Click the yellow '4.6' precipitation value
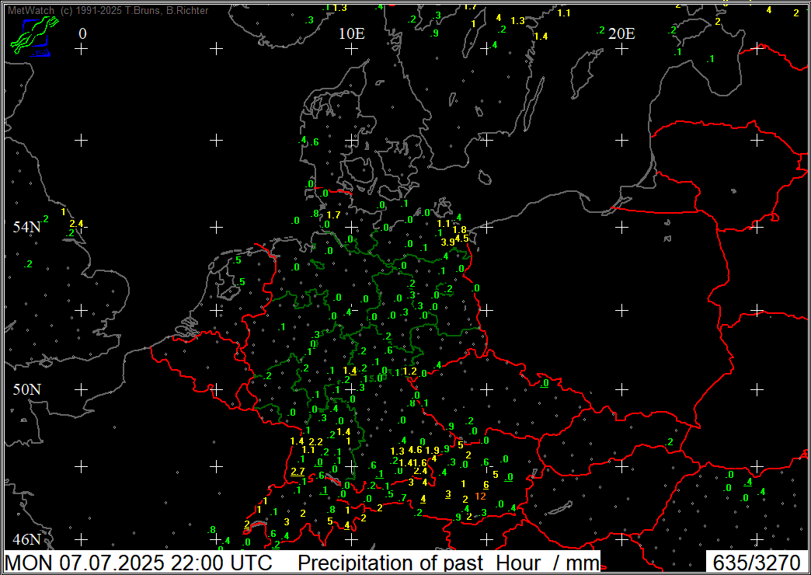This screenshot has width=811, height=575. tap(416, 450)
